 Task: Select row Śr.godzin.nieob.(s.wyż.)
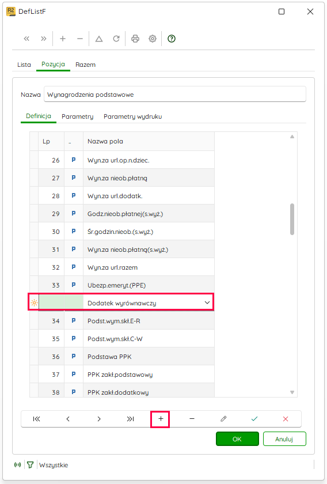click(x=122, y=232)
